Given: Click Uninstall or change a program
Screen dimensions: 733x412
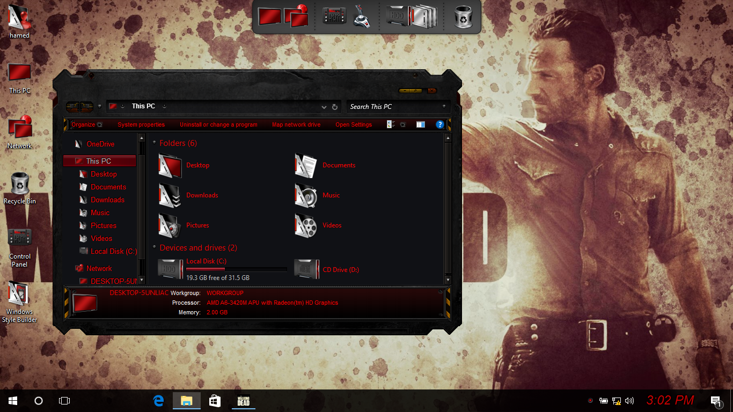Looking at the screenshot, I should pos(218,124).
